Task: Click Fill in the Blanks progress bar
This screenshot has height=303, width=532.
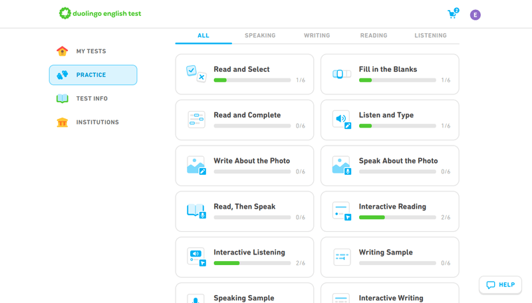Action: click(x=397, y=80)
